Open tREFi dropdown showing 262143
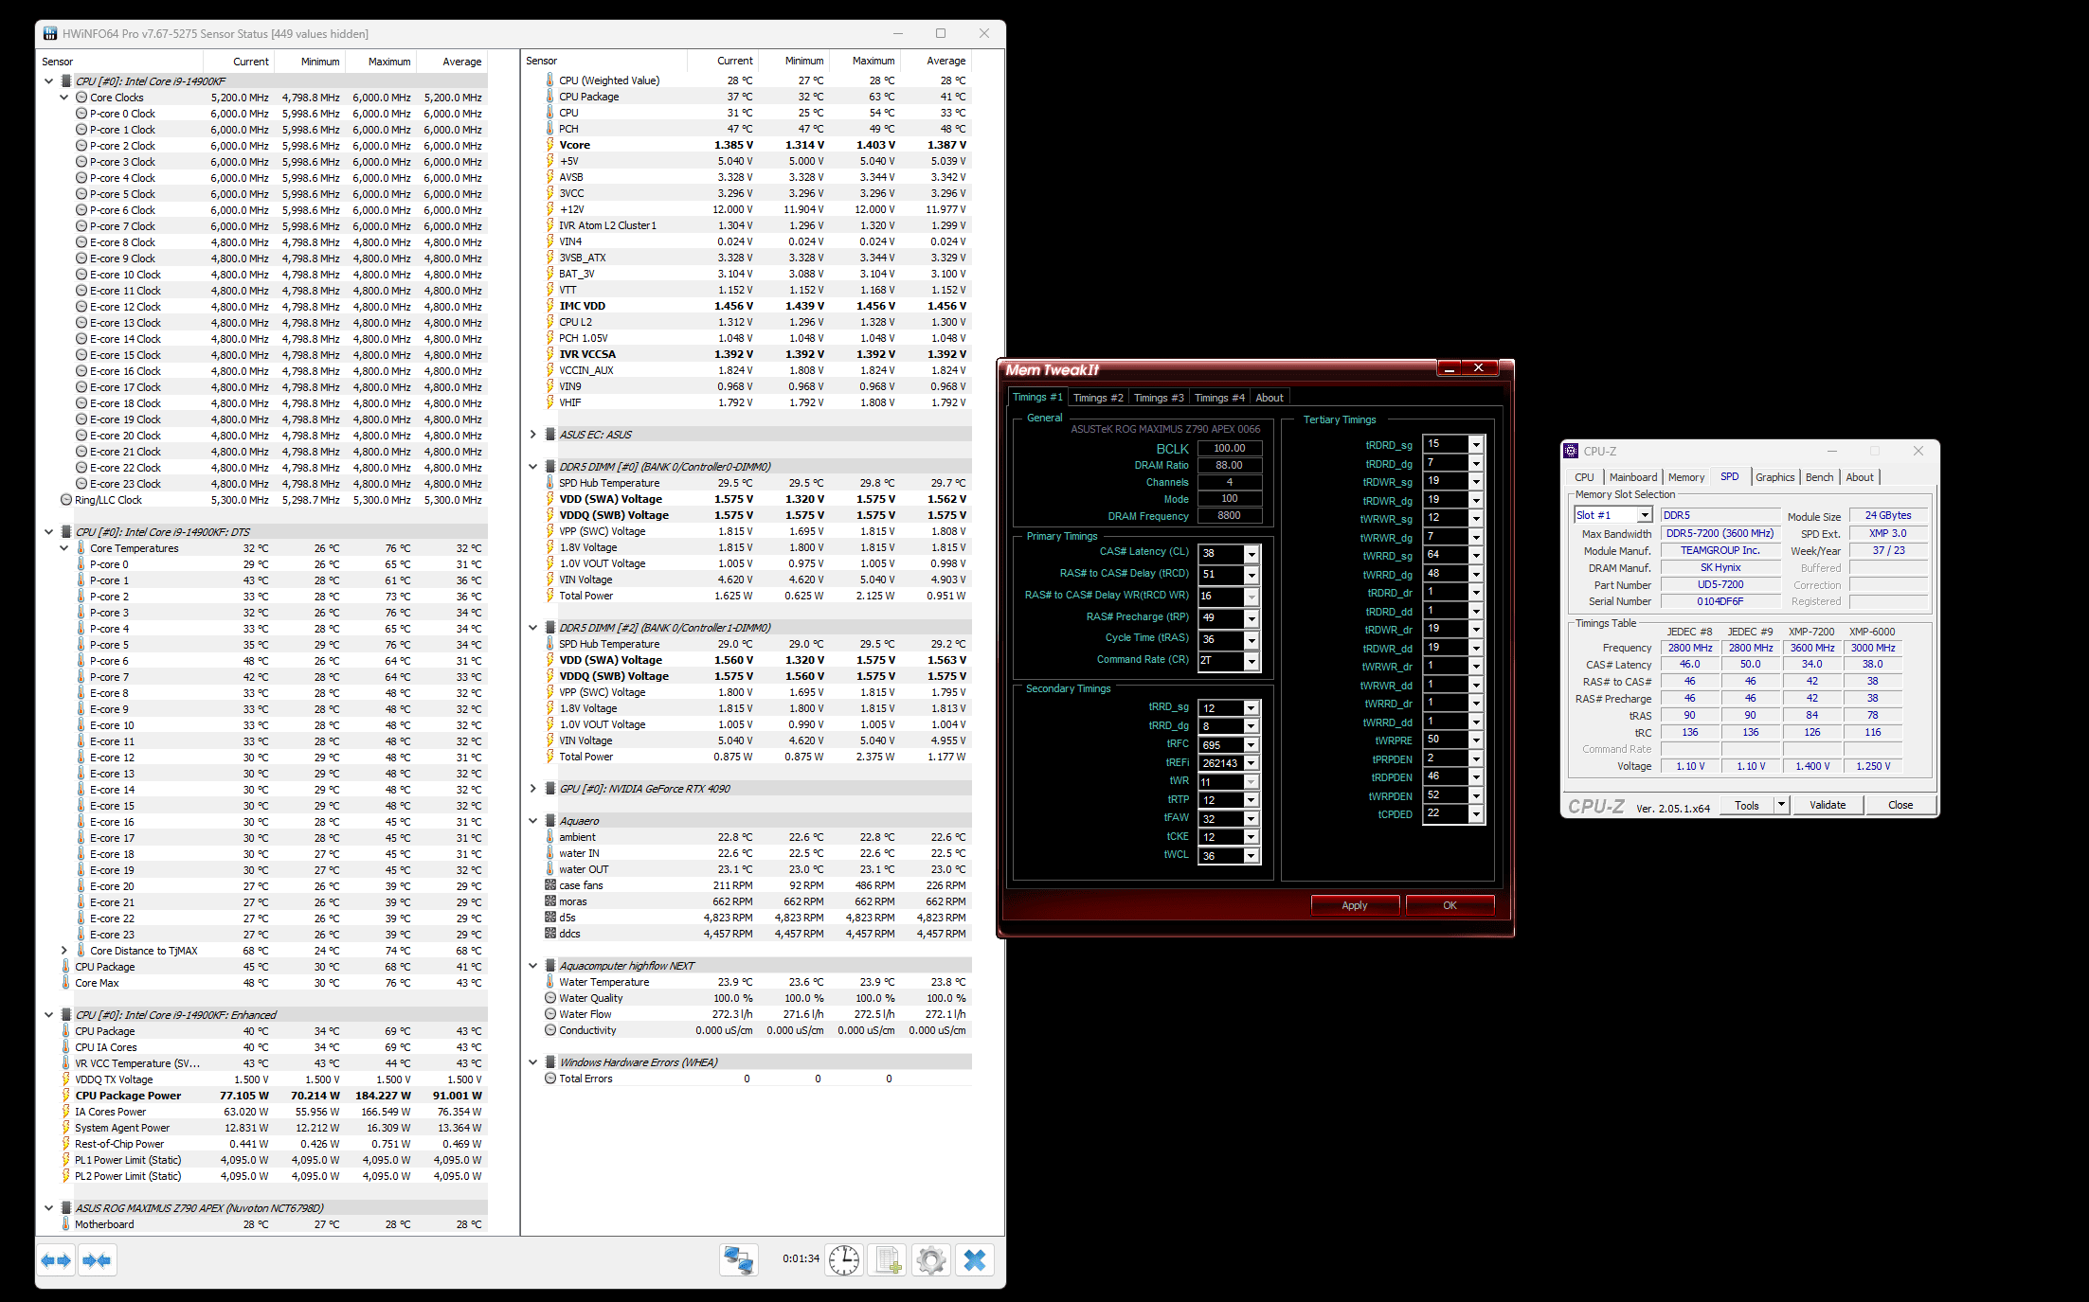 (1252, 763)
